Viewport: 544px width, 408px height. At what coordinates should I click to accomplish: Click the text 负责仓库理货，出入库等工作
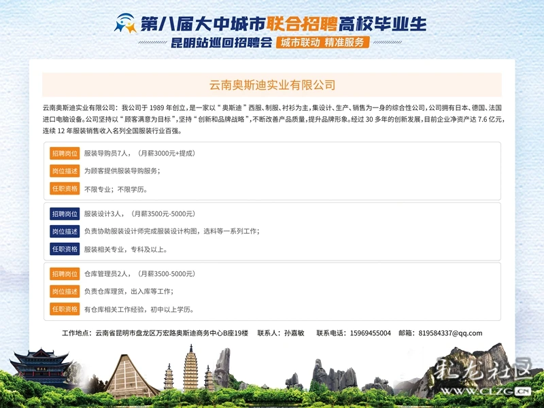[129, 292]
